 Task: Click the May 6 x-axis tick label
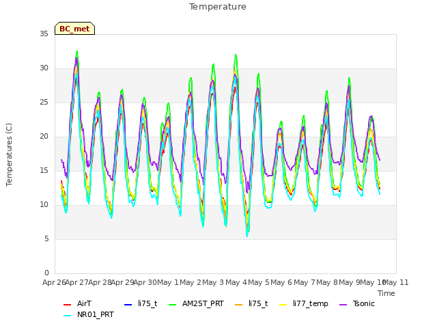click(x=281, y=282)
